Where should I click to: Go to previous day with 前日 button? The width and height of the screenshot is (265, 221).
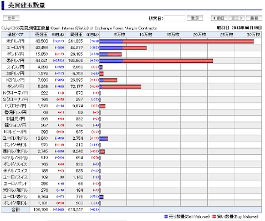[219, 18]
